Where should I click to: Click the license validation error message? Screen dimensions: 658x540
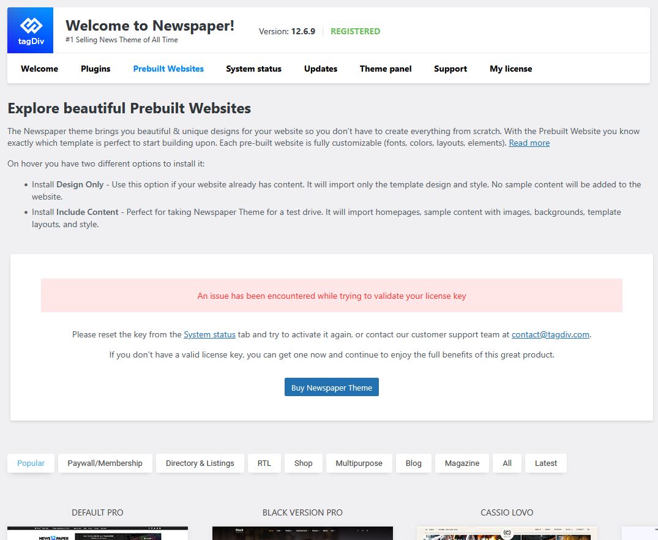(x=332, y=296)
